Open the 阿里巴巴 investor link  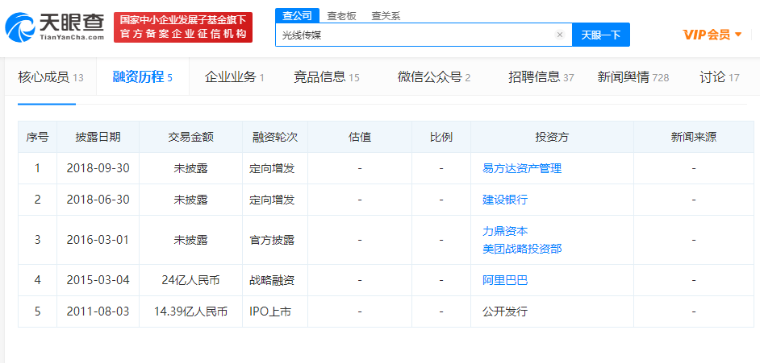coord(504,280)
